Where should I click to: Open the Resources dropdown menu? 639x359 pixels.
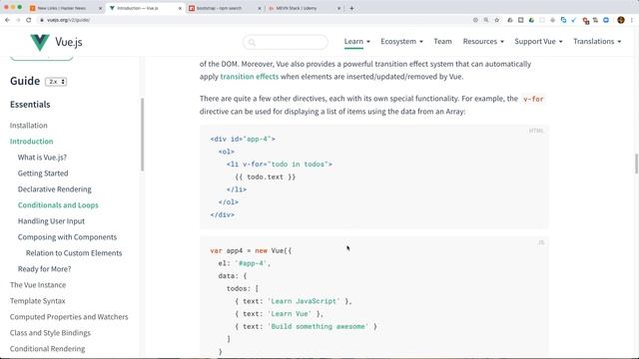point(483,42)
